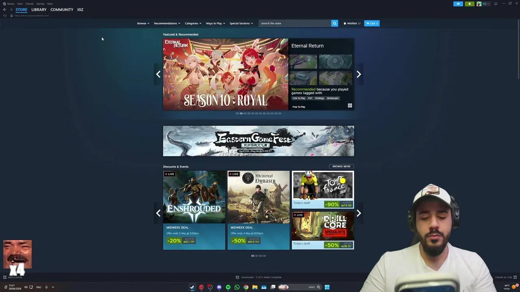Open the Tour de France -90% deal
The height and width of the screenshot is (292, 520).
(x=323, y=189)
